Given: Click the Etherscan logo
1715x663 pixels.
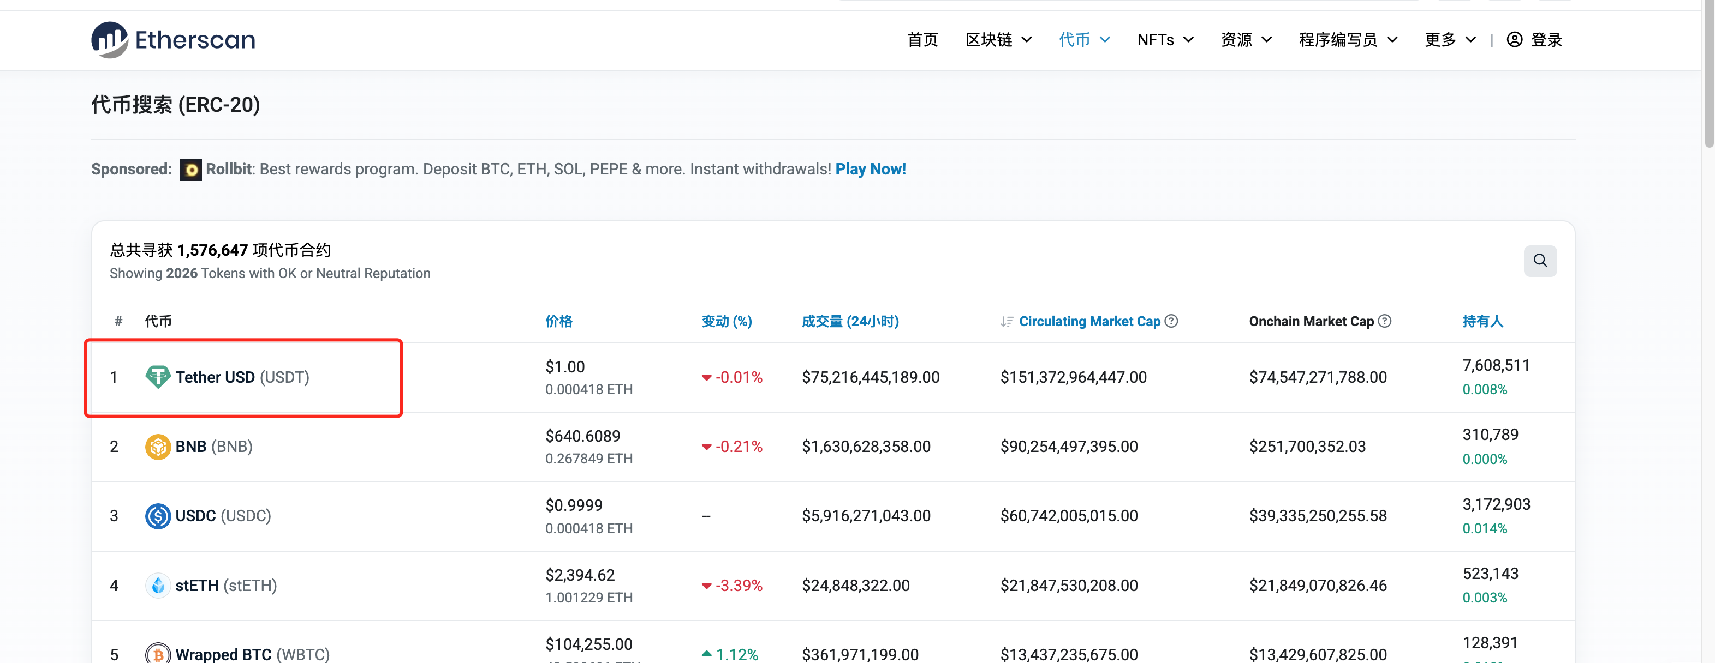Looking at the screenshot, I should click(x=173, y=40).
